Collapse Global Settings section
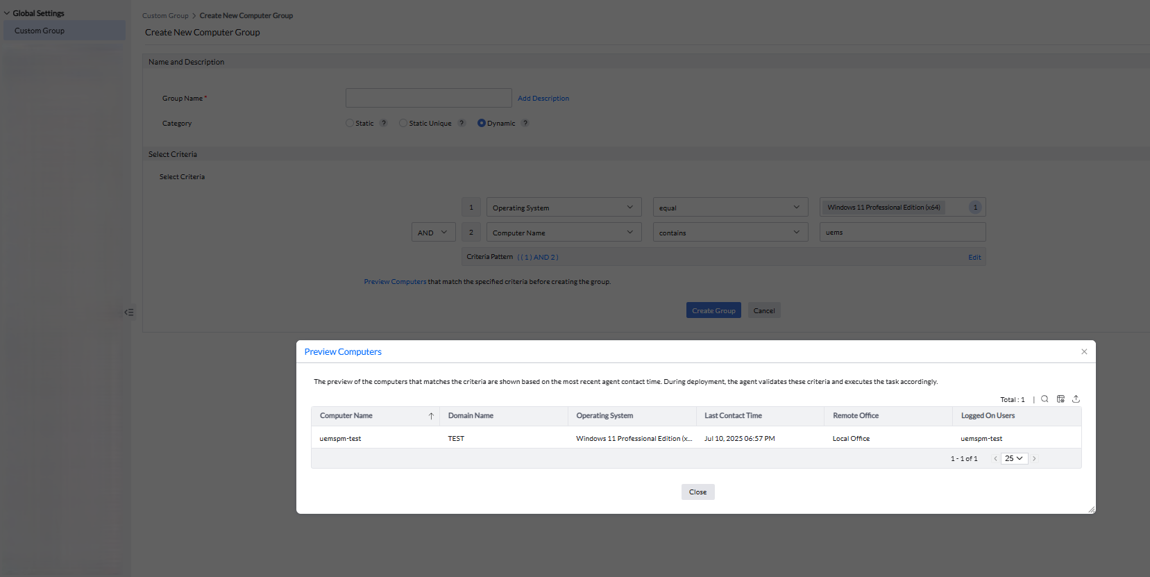The width and height of the screenshot is (1150, 577). (7, 13)
